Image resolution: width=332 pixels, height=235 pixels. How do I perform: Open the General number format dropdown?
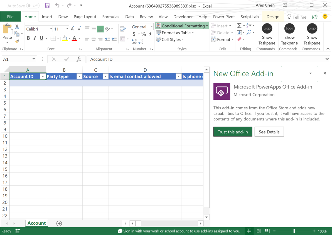click(152, 27)
